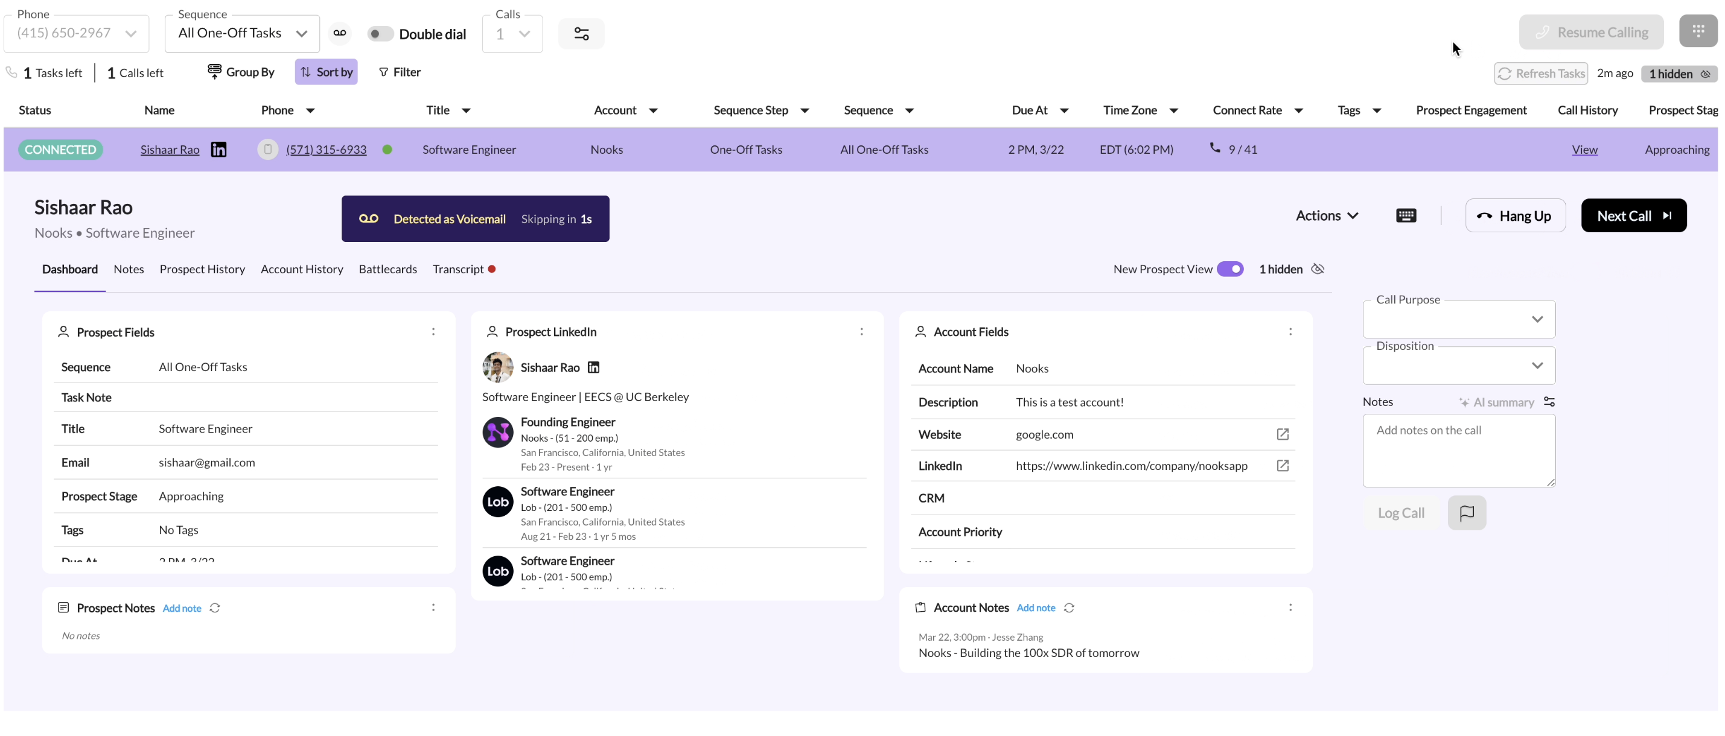Open Sequence Step column dropdown arrow
The width and height of the screenshot is (1725, 736).
pos(804,110)
